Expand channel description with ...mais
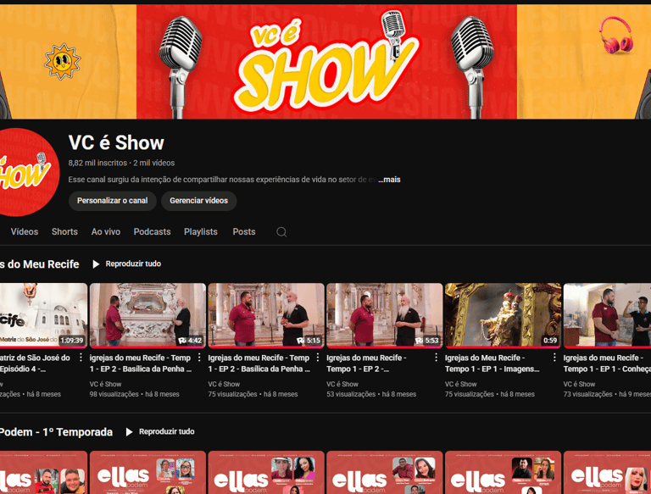Screen dimensions: 651x494 pyautogui.click(x=389, y=180)
